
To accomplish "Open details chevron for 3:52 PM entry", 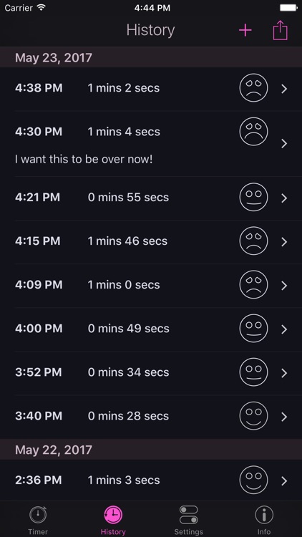I will pyautogui.click(x=284, y=373).
